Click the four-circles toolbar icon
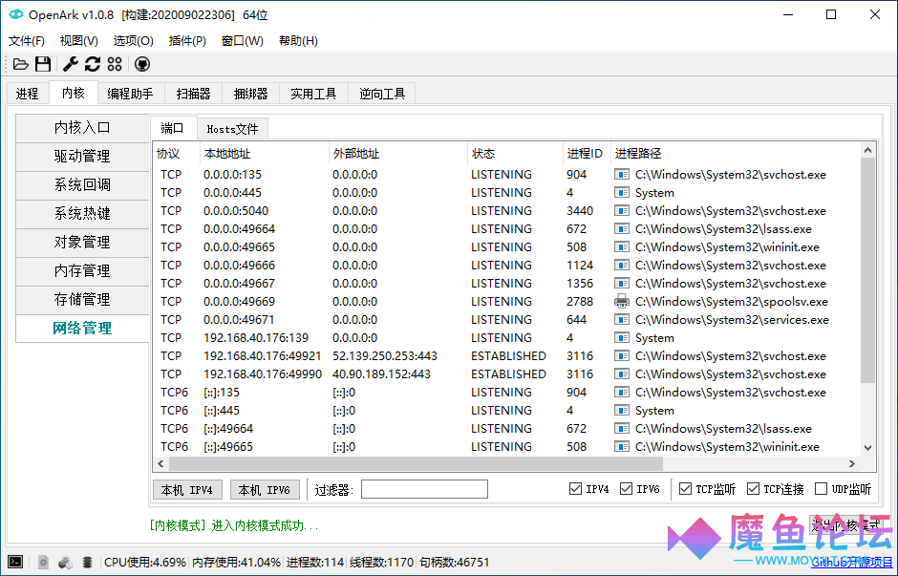The width and height of the screenshot is (898, 576). [x=115, y=64]
